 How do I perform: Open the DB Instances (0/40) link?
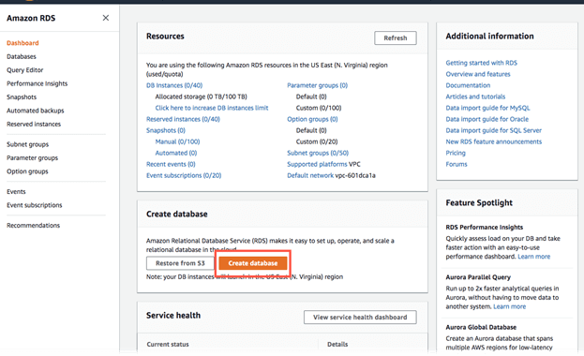click(174, 85)
